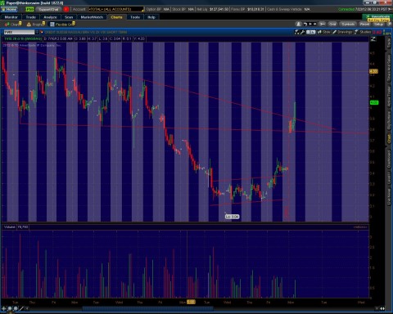Click the drawing line tool icon at bottom
The image size is (393, 314).
21,308
